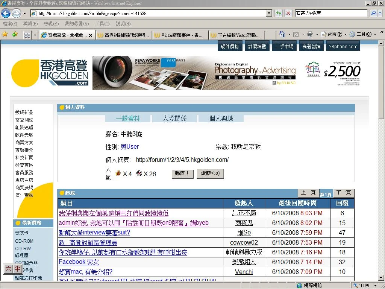This screenshot has width=385, height=289.
Task: Click the 賜酒！ button
Action: [182, 173]
